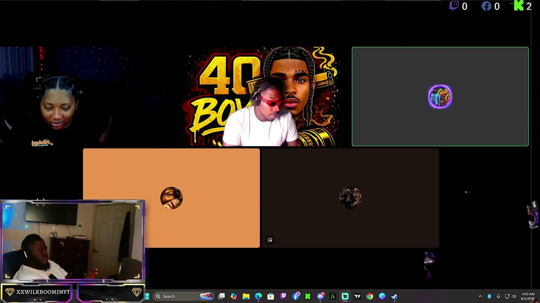Open the Kick app in the taskbar
This screenshot has width=540, height=303.
[x=308, y=296]
